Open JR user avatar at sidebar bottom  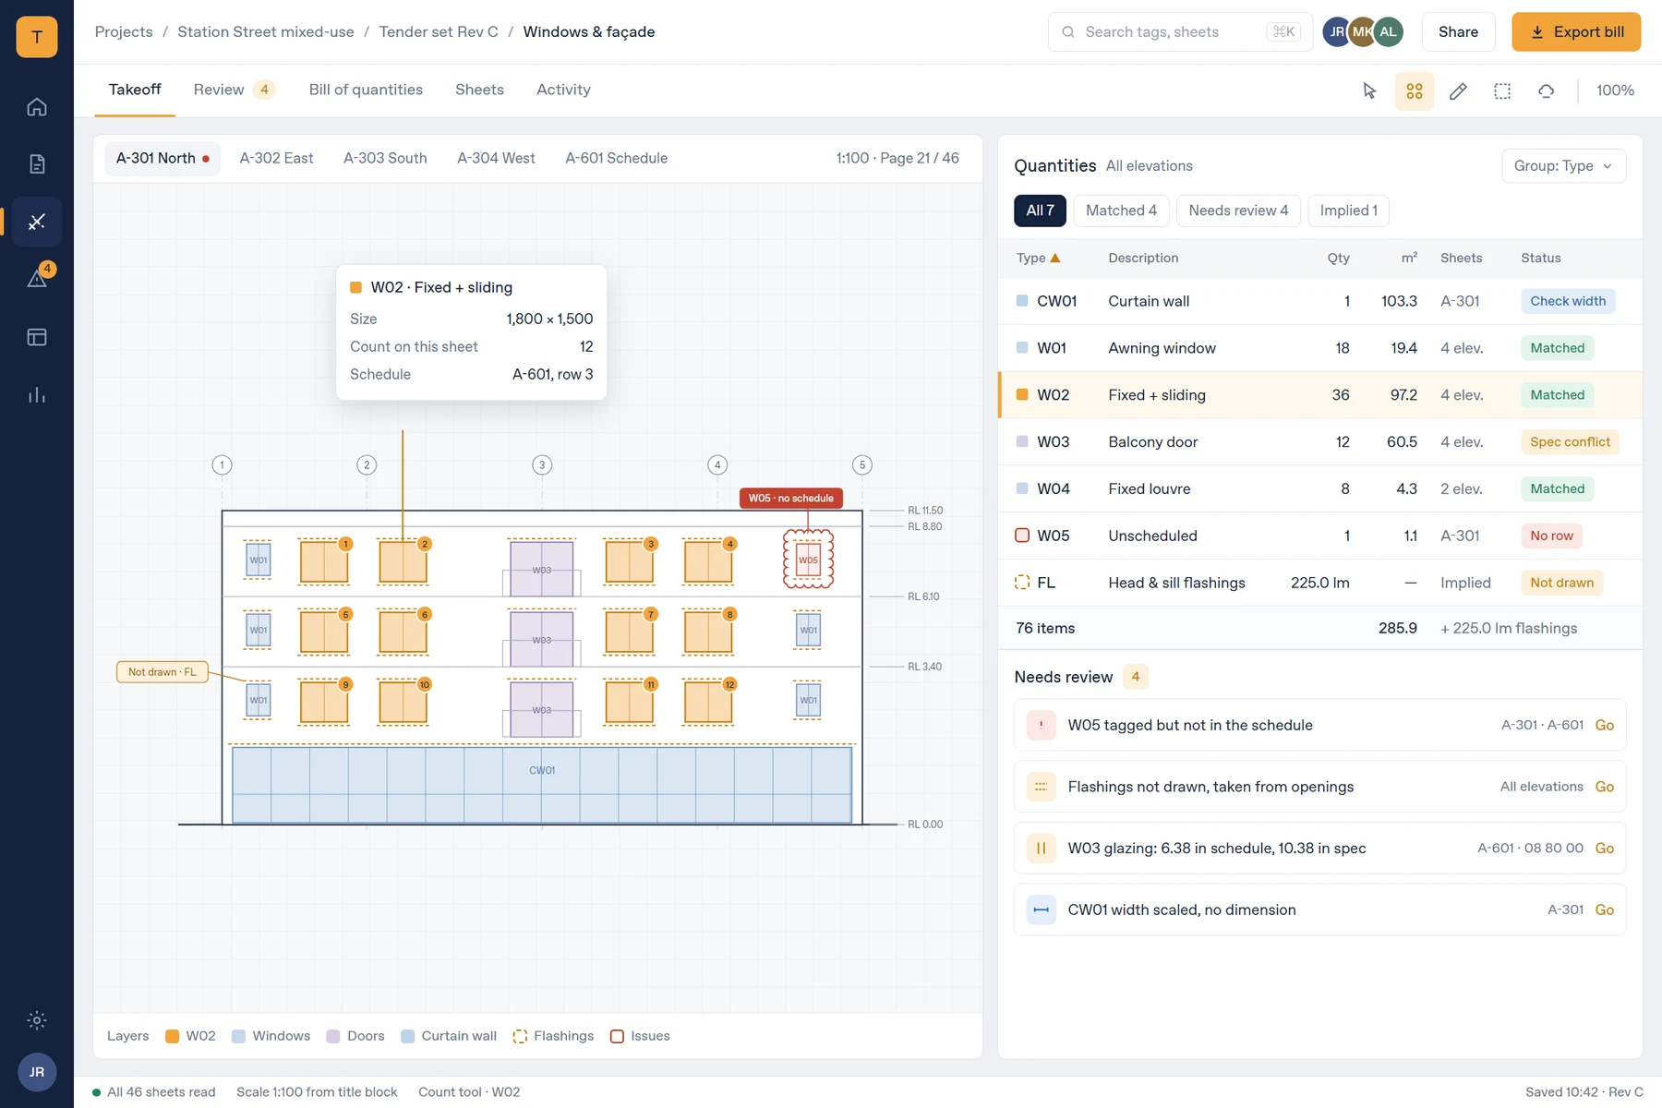point(37,1072)
